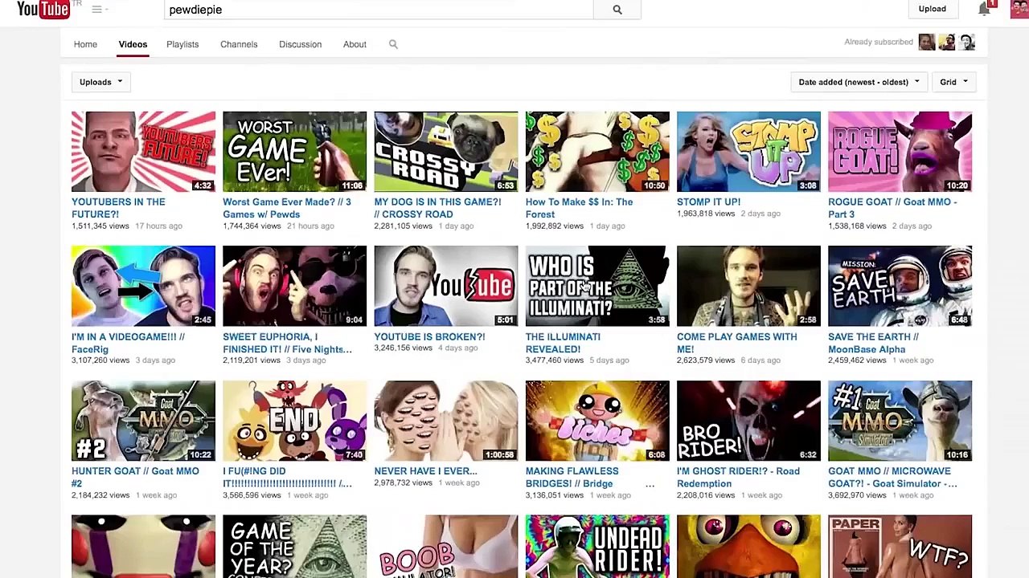Click the 'STOMP IT UP!' title link

(x=708, y=201)
